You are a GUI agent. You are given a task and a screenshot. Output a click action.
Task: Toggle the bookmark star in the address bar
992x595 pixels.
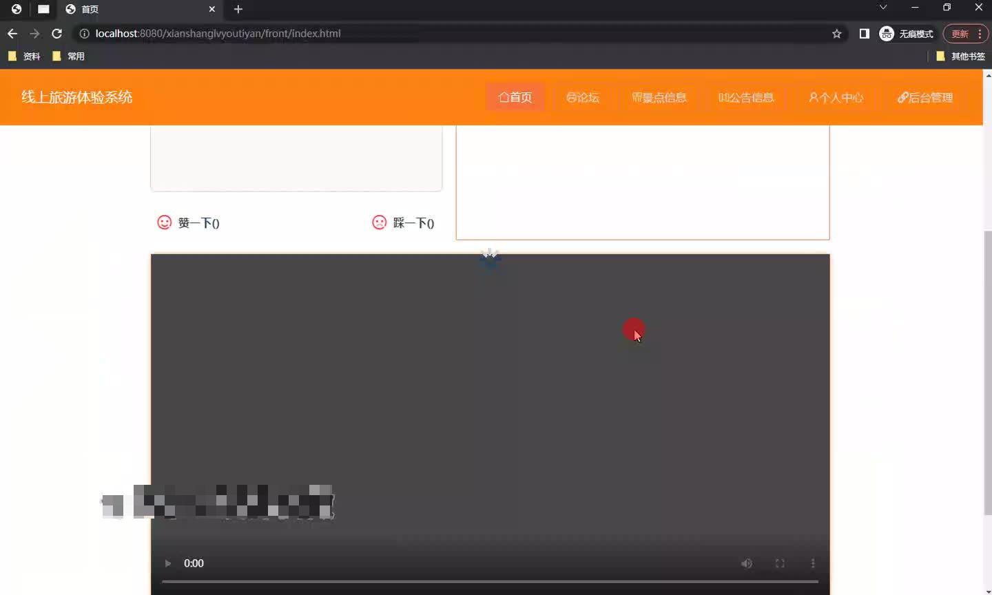pos(836,33)
